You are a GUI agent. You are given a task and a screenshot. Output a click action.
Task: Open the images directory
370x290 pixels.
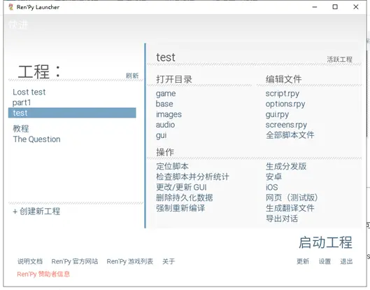tap(169, 114)
